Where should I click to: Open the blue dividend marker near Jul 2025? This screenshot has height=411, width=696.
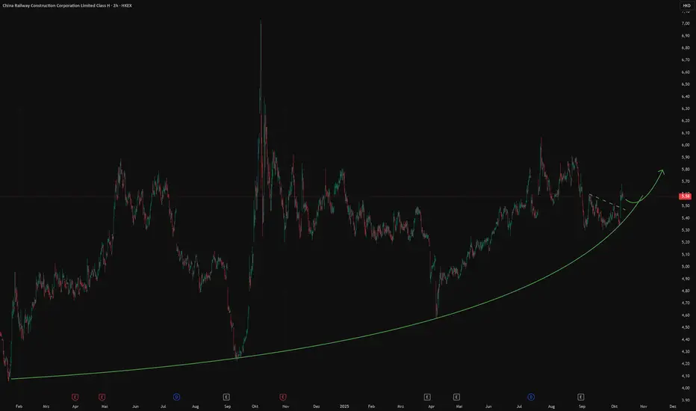tap(531, 397)
